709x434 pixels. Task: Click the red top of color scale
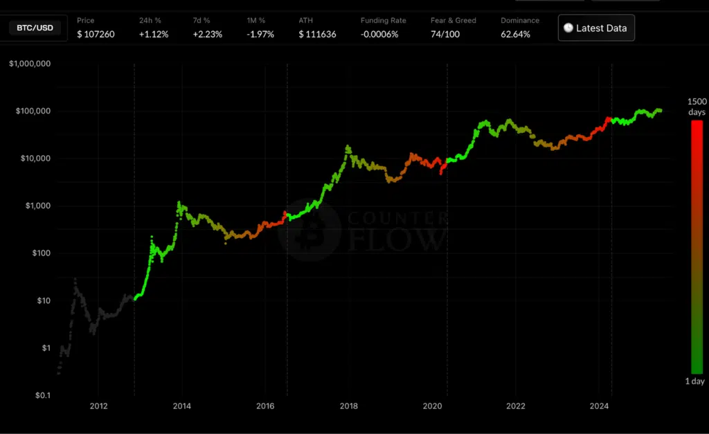697,128
